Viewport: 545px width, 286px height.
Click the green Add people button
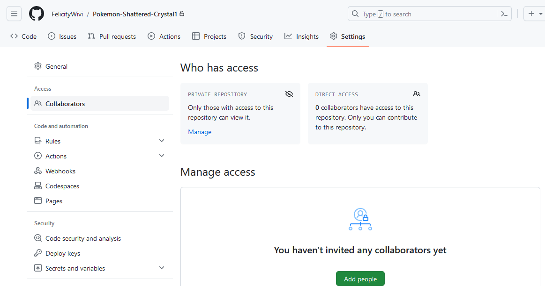[360, 279]
